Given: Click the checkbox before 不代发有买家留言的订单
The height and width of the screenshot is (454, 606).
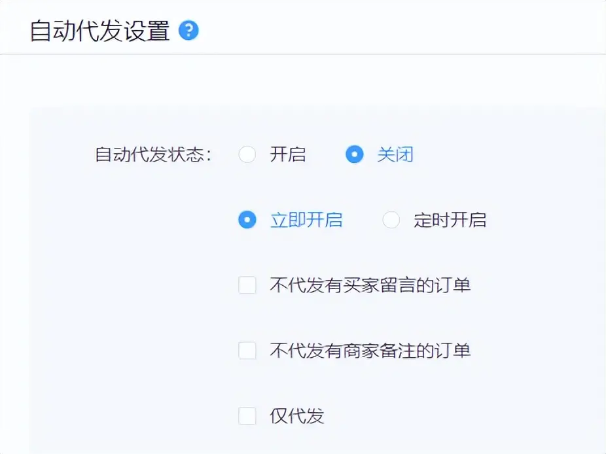Looking at the screenshot, I should (247, 285).
